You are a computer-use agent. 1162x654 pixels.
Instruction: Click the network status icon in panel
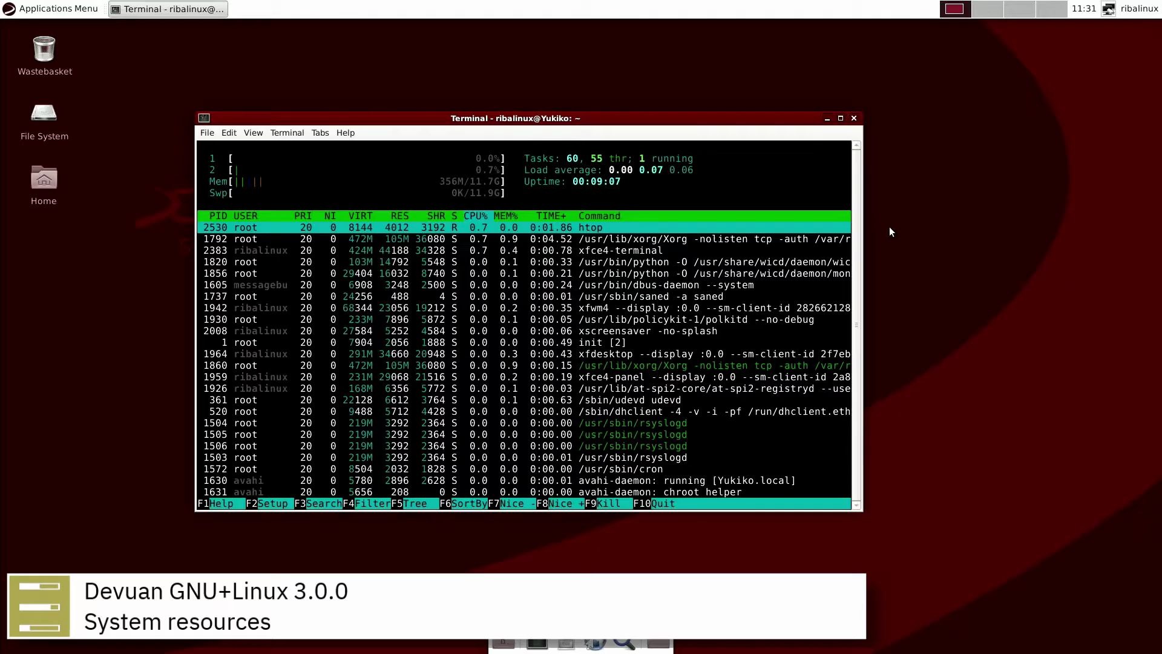tap(1108, 9)
